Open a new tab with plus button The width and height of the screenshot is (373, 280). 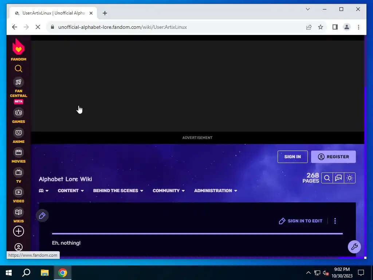pos(105,13)
